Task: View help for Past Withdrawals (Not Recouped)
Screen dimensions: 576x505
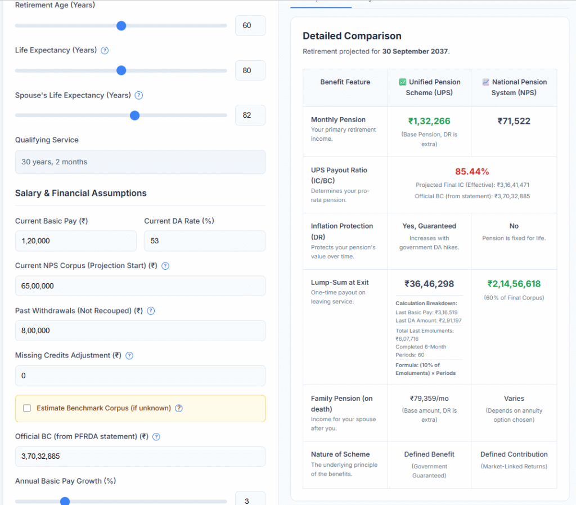Action: click(151, 310)
